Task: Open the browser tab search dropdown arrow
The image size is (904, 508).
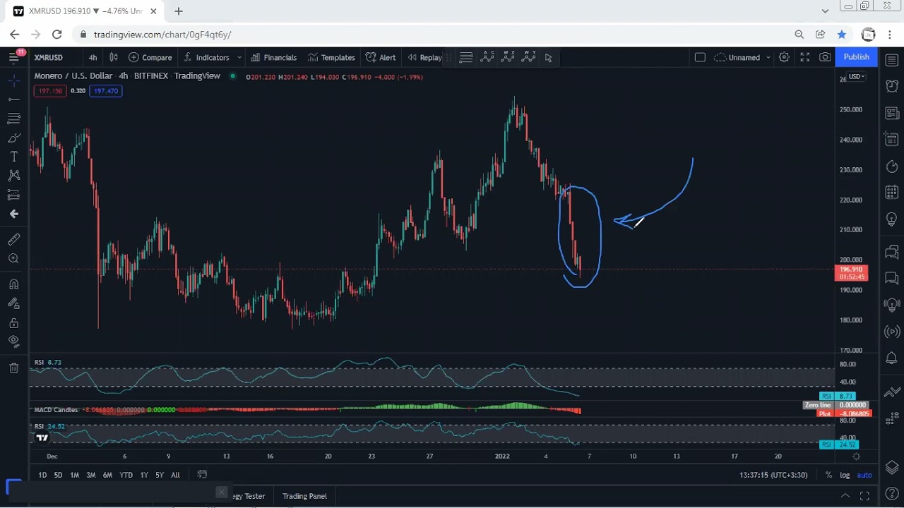Action: click(x=825, y=11)
